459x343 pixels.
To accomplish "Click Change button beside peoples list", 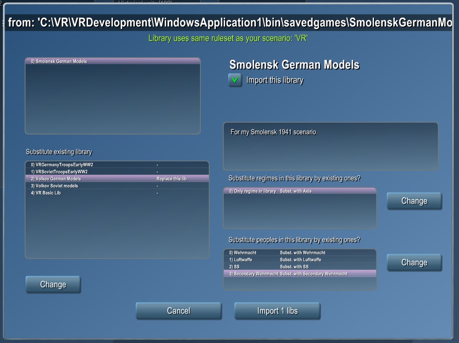I will [x=414, y=263].
